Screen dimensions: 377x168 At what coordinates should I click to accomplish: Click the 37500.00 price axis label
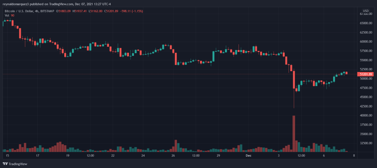[366, 125]
